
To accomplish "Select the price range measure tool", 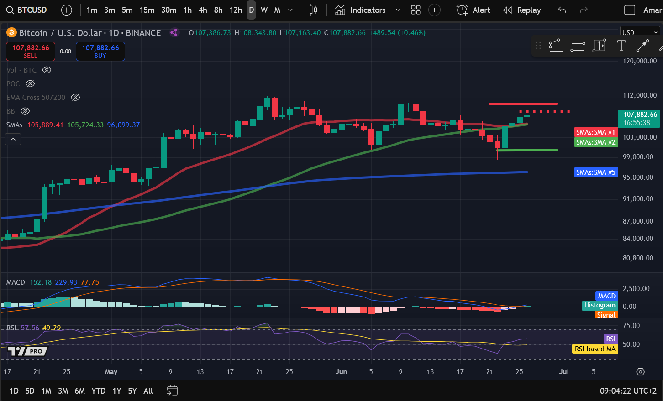I will coord(599,45).
